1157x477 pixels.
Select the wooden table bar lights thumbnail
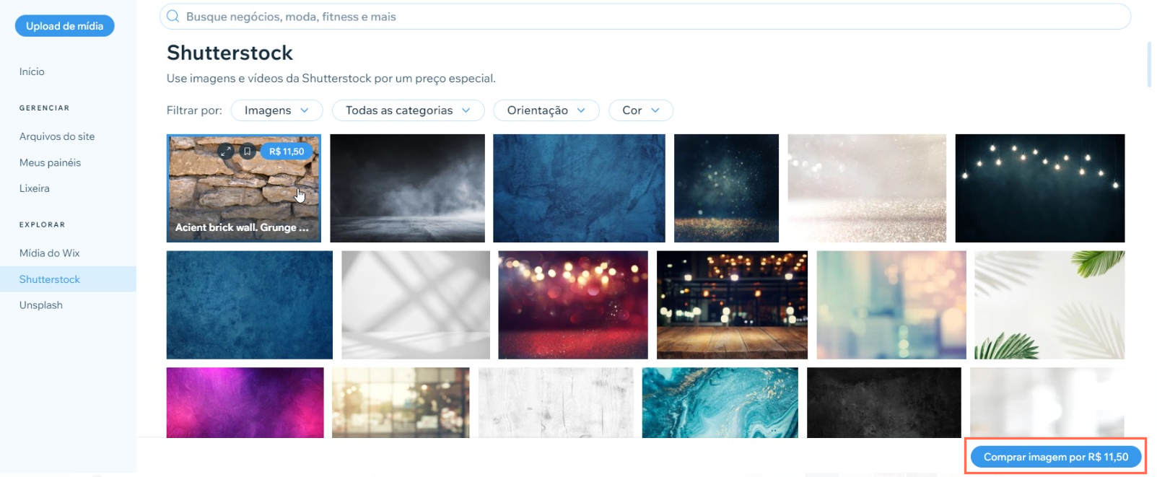pyautogui.click(x=732, y=305)
